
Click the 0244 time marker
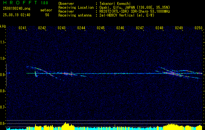pos(81,28)
